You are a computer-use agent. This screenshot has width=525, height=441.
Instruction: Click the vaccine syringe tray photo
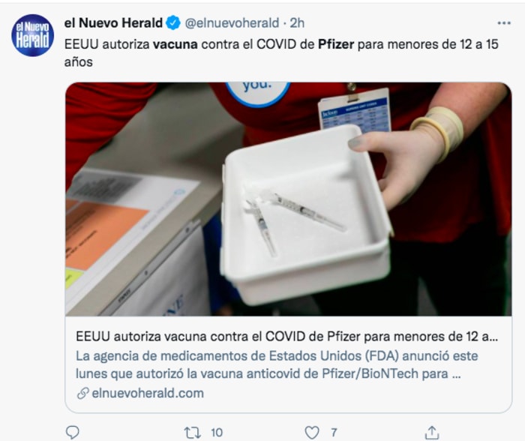pyautogui.click(x=288, y=199)
